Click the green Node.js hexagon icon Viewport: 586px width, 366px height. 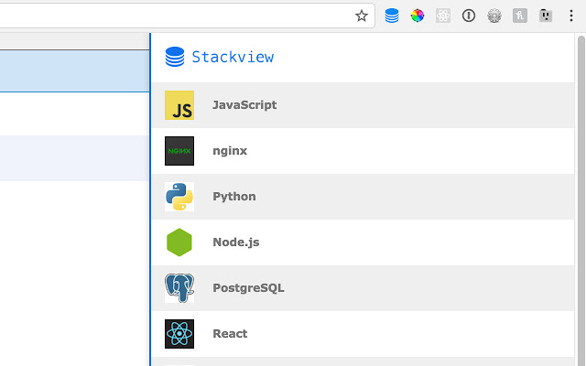(x=179, y=242)
